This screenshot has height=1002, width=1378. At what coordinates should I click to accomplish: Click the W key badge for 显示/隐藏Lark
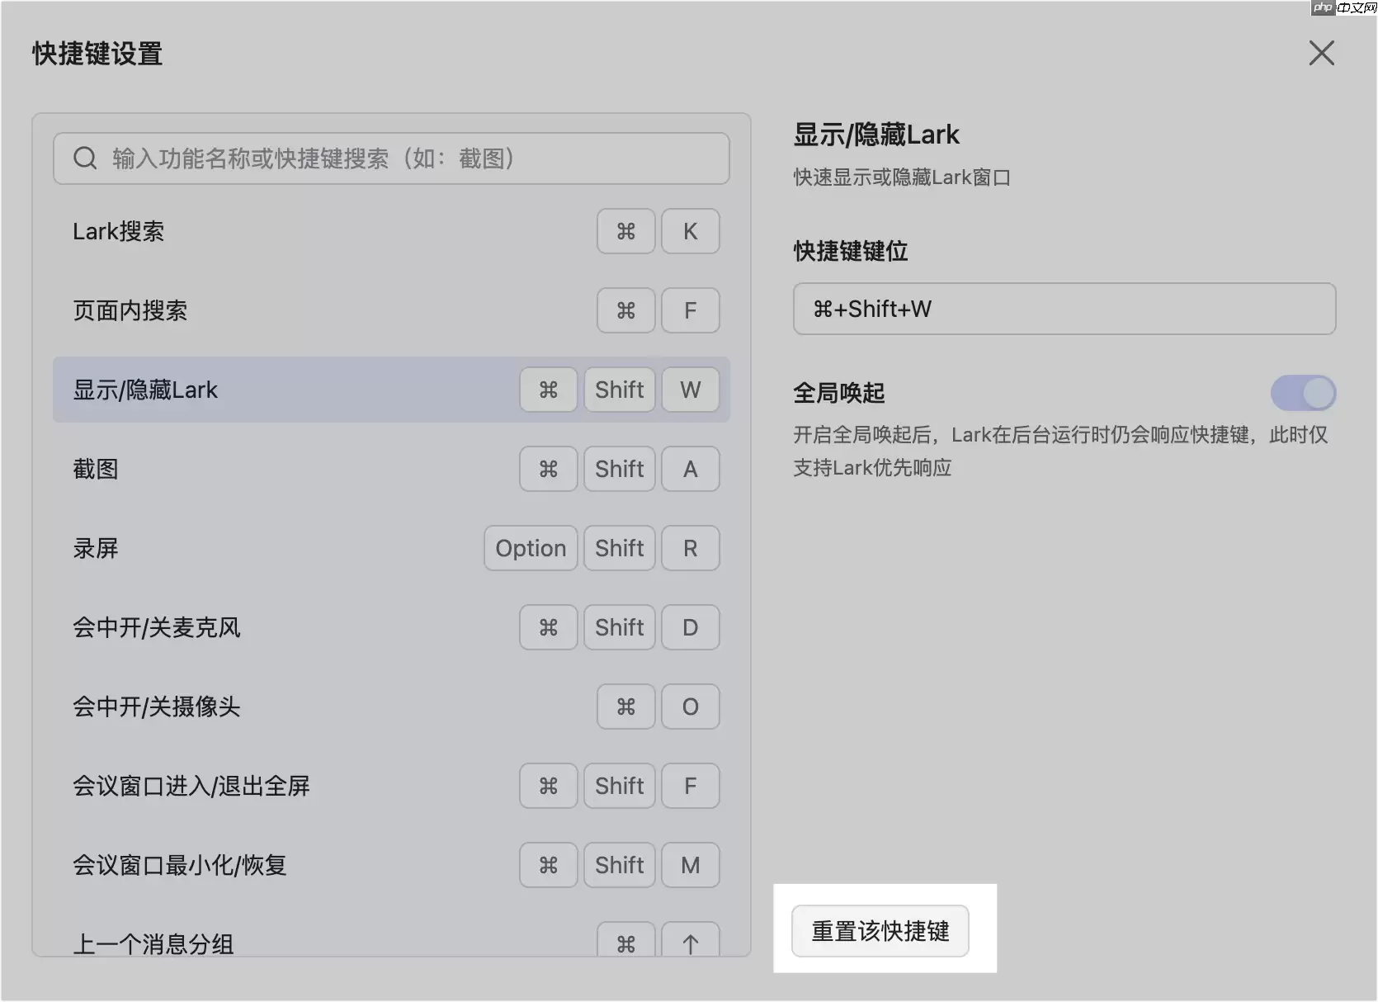click(x=690, y=389)
